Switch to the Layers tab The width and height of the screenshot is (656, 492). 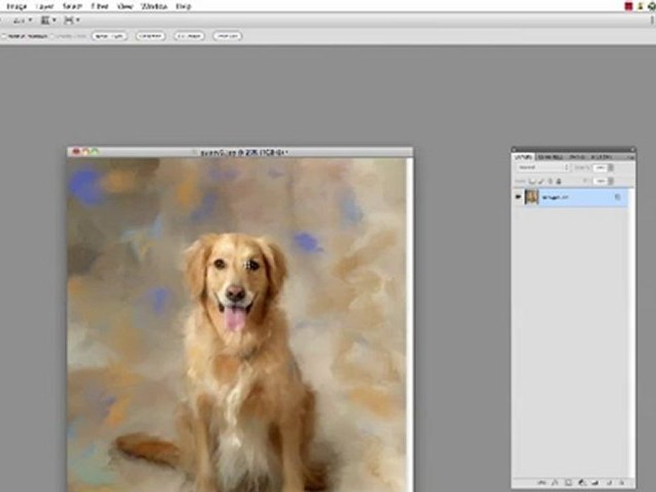click(523, 157)
